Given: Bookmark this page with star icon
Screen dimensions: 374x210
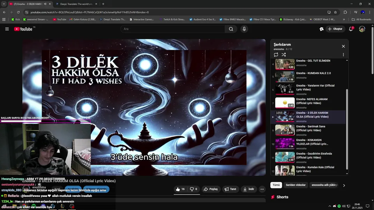Looking at the screenshot, I should (x=335, y=12).
